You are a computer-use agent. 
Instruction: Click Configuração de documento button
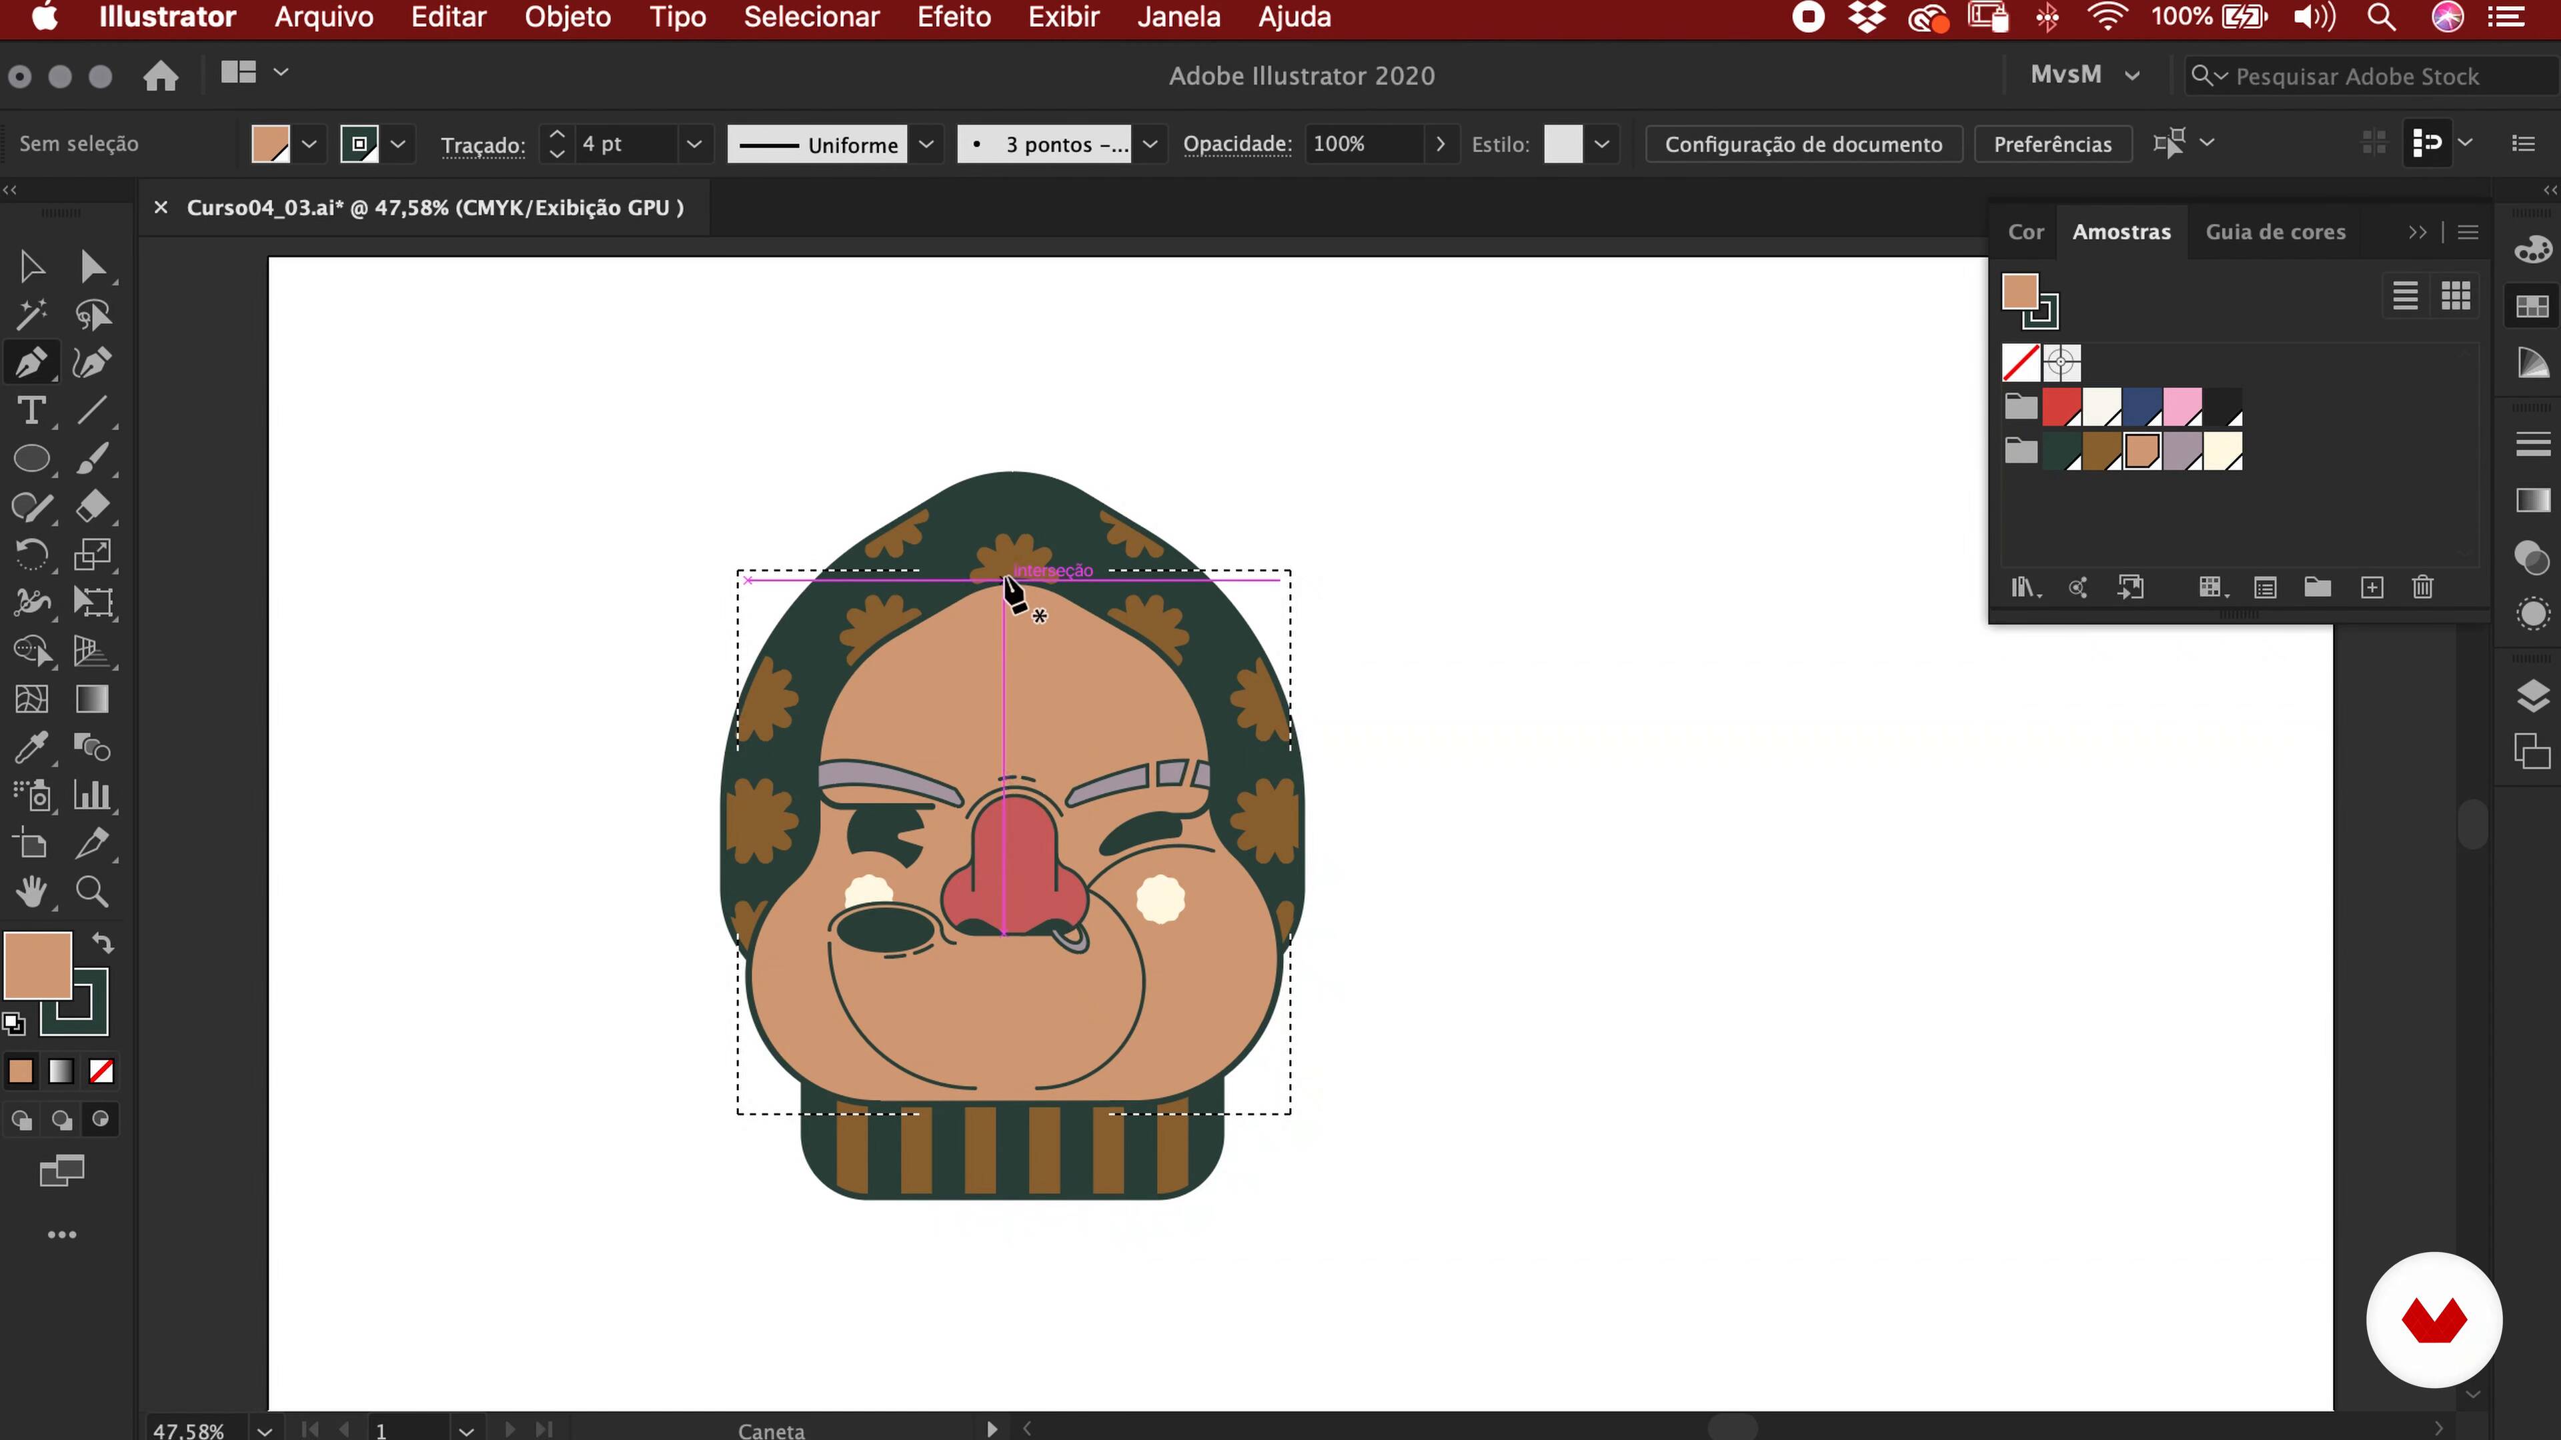tap(1803, 144)
